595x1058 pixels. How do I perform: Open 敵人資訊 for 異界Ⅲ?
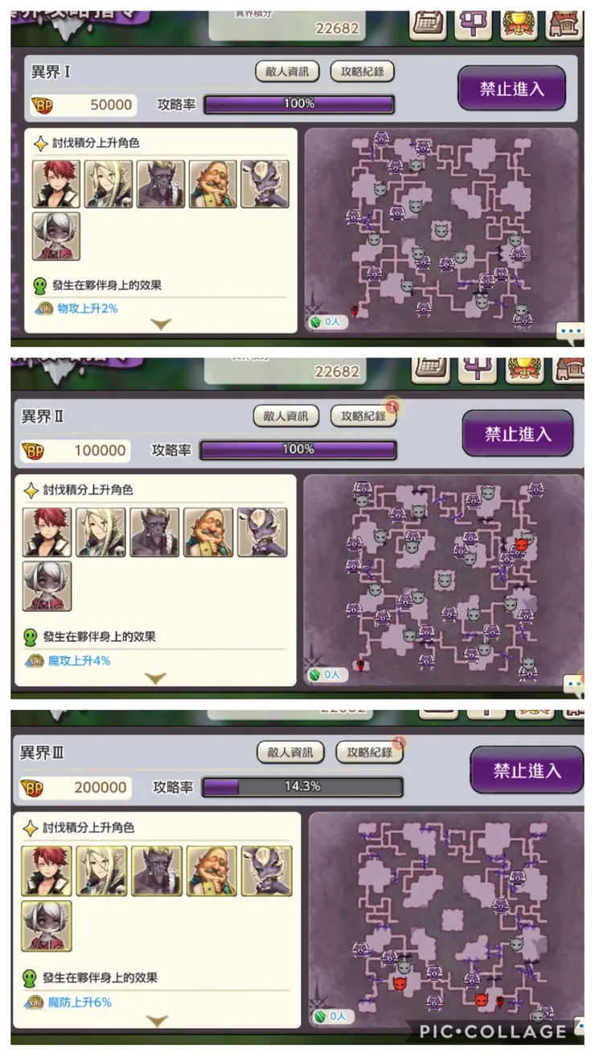click(x=290, y=753)
